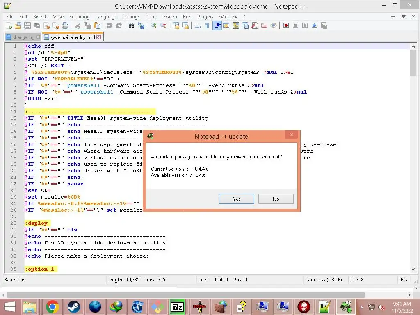This screenshot has height=315, width=420.
Task: Click the plus button right of menu bar
Action: [393, 16]
